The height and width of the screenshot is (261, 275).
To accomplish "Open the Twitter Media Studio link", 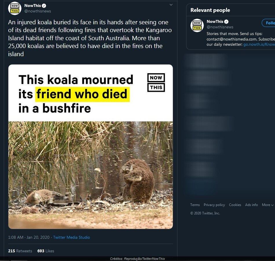I will pos(71,237).
